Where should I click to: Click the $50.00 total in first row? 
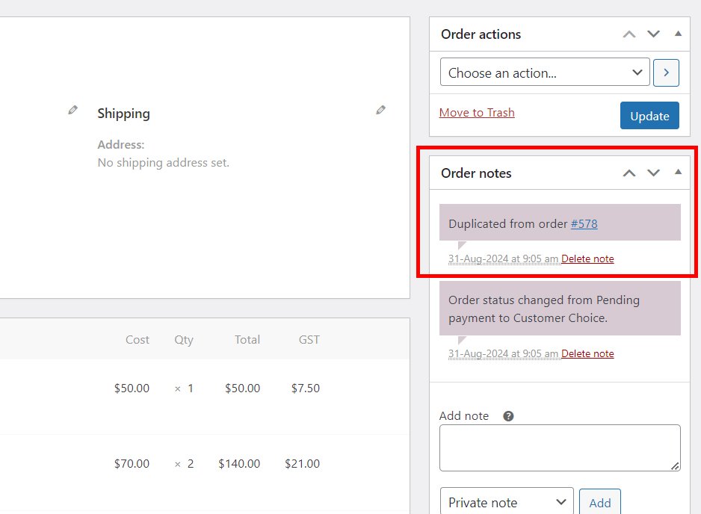point(242,388)
